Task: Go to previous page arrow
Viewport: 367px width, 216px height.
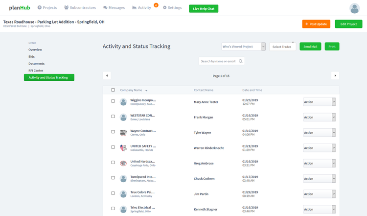Action: pyautogui.click(x=107, y=75)
